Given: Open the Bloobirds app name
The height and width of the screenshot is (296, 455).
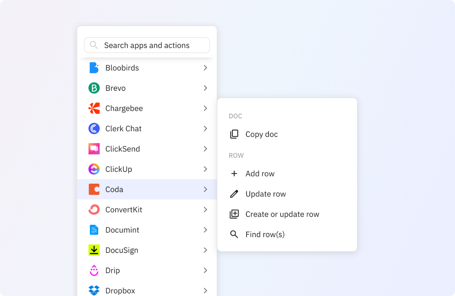Looking at the screenshot, I should (x=122, y=68).
